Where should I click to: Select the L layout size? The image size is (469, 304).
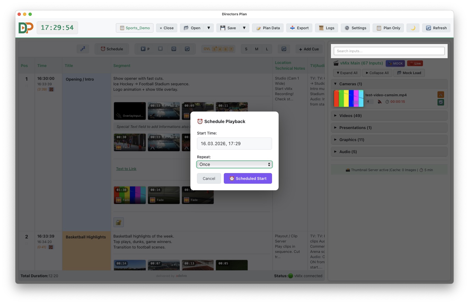tap(267, 49)
